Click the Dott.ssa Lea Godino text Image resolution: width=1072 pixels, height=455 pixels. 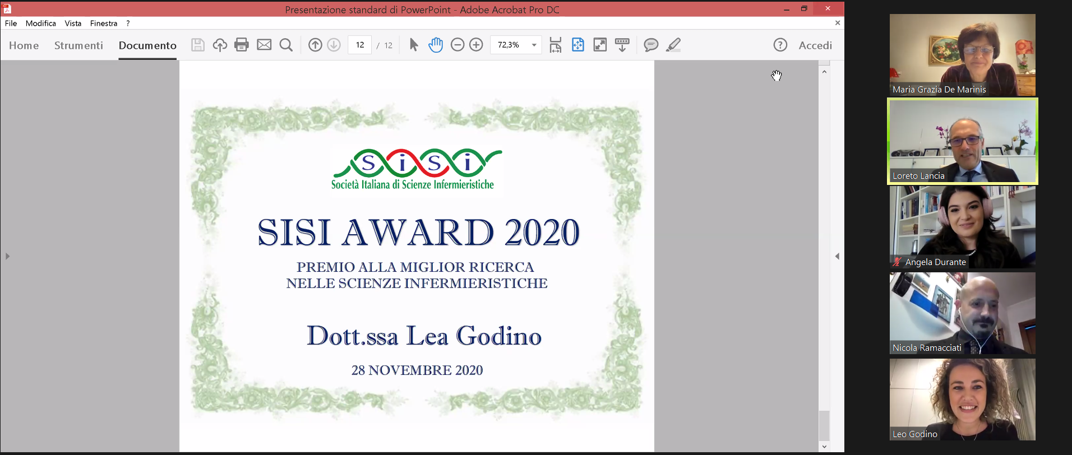pyautogui.click(x=424, y=336)
